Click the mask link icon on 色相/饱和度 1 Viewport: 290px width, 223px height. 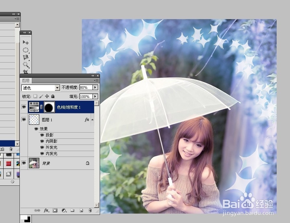[42, 107]
